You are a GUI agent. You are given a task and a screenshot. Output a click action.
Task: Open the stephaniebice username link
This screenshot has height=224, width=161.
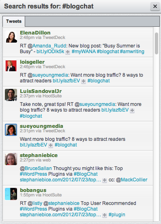pos(39,155)
